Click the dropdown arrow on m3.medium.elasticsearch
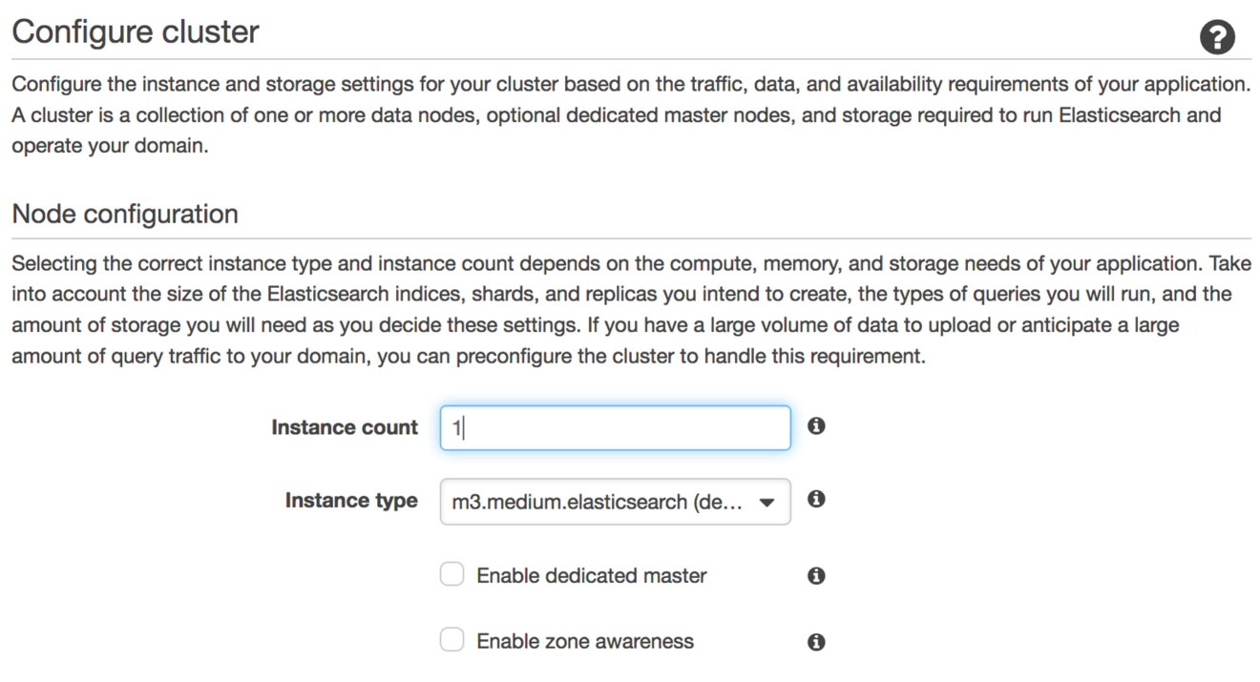 click(x=766, y=503)
